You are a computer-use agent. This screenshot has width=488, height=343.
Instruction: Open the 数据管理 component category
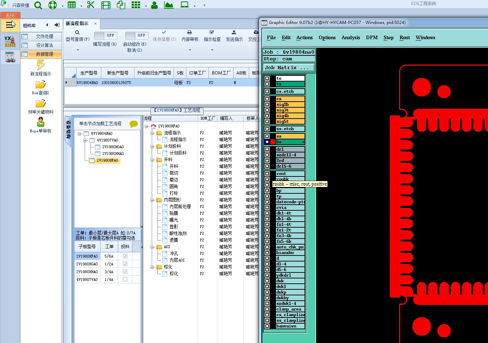coord(41,54)
